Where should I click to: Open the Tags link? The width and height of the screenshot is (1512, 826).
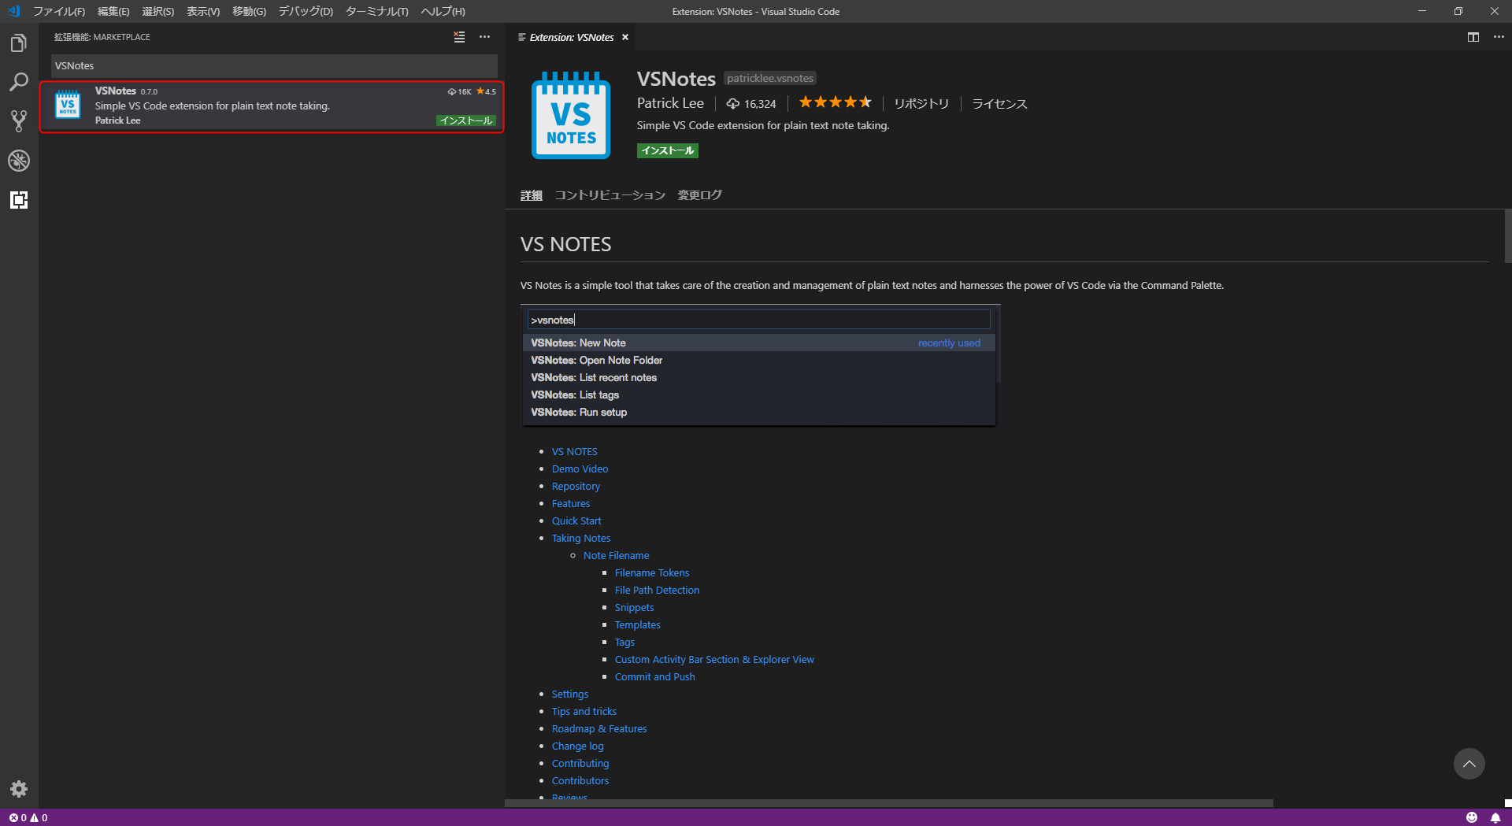click(624, 642)
